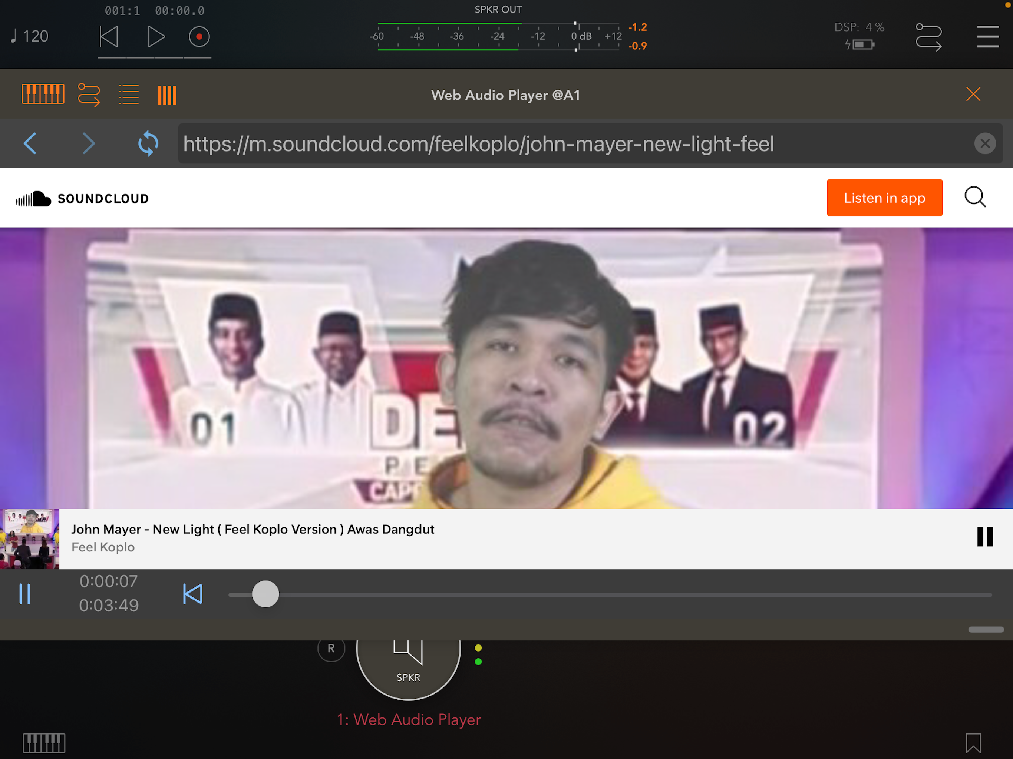
Task: Open the hamburger main menu
Action: (987, 37)
